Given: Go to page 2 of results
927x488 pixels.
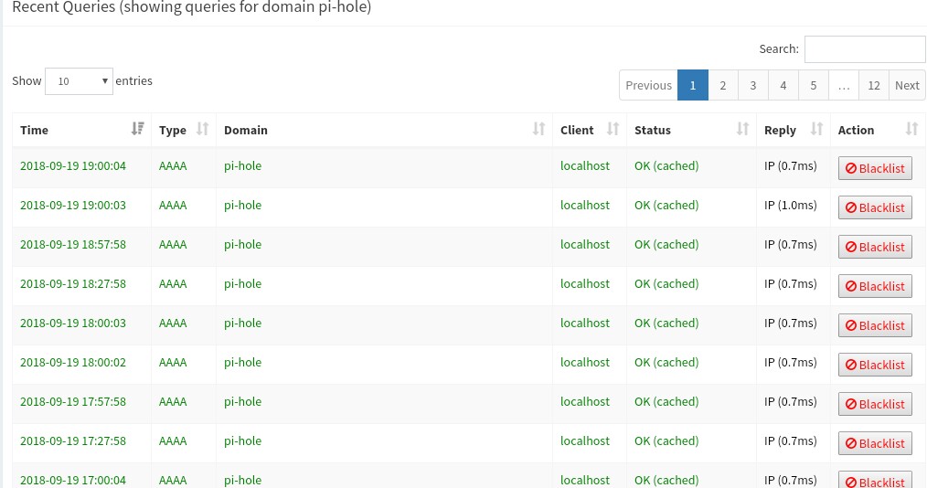Looking at the screenshot, I should tap(722, 85).
